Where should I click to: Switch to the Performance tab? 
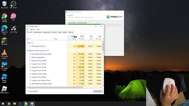point(38,32)
